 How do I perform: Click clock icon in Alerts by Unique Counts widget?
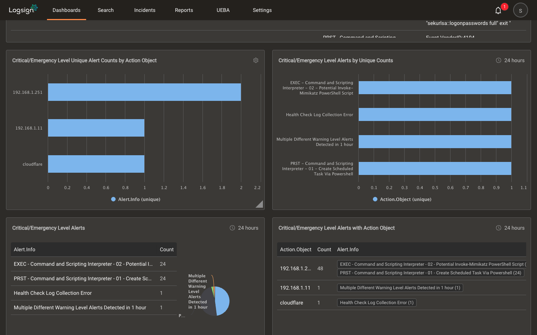pyautogui.click(x=499, y=60)
